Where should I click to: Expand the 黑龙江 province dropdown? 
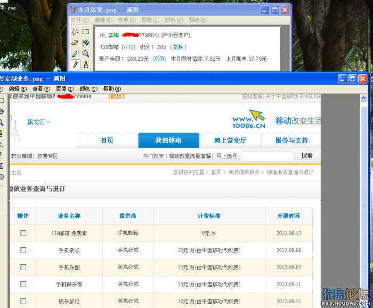pyautogui.click(x=39, y=122)
